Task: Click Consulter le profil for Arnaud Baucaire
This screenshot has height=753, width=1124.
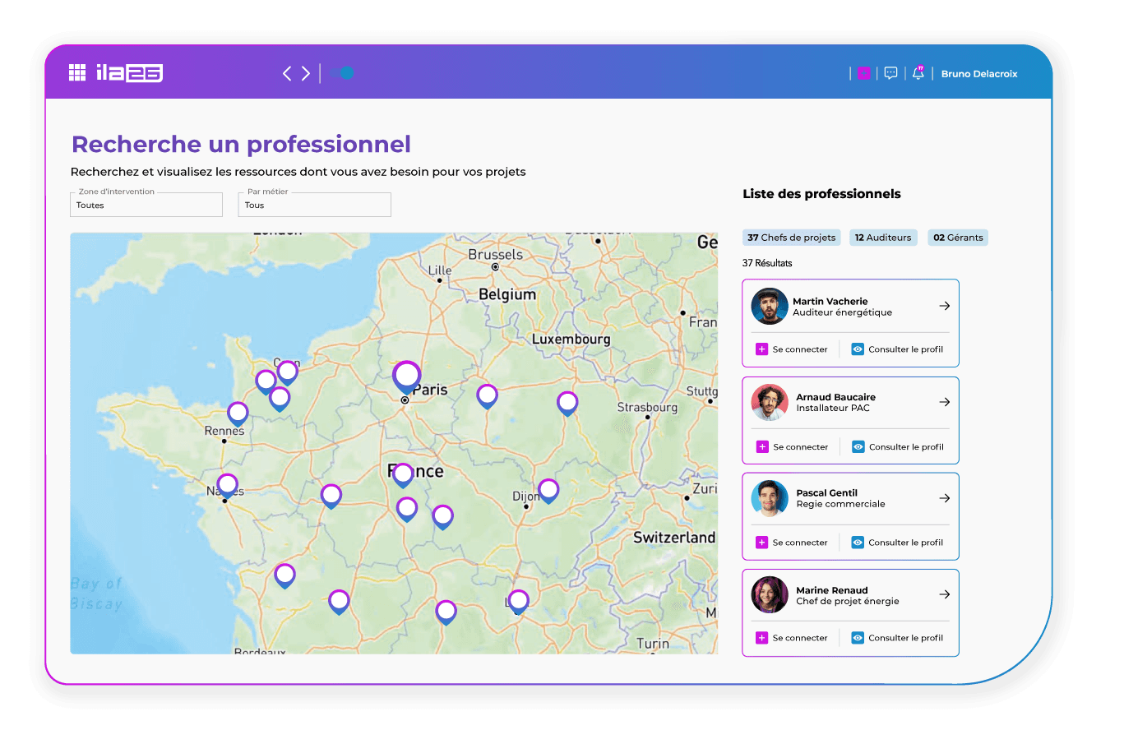Action: pos(897,447)
